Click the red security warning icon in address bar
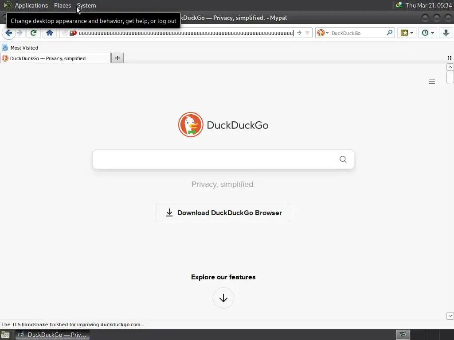The image size is (454, 340). [73, 33]
